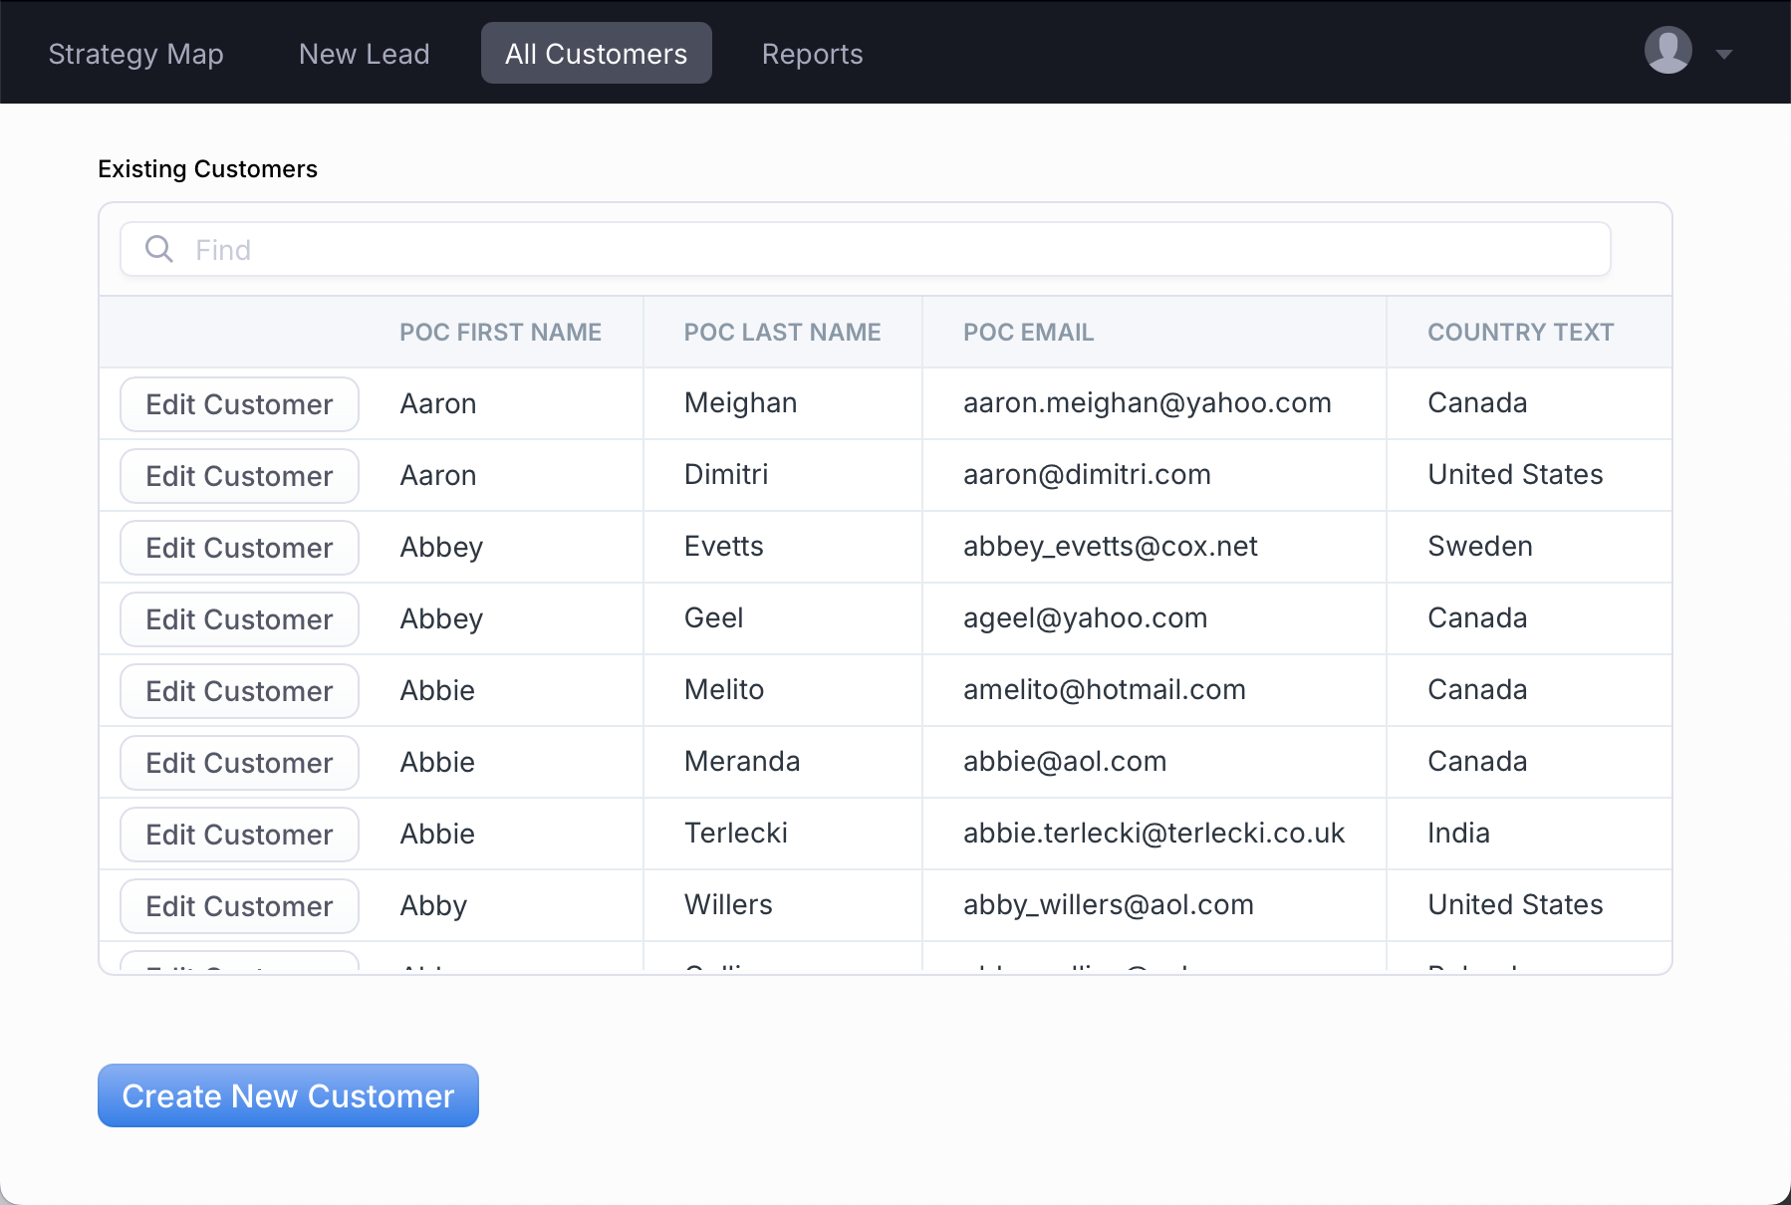The image size is (1791, 1205).
Task: Select email abbie.terlecki@terlecki.co.uk
Action: coord(1153,834)
